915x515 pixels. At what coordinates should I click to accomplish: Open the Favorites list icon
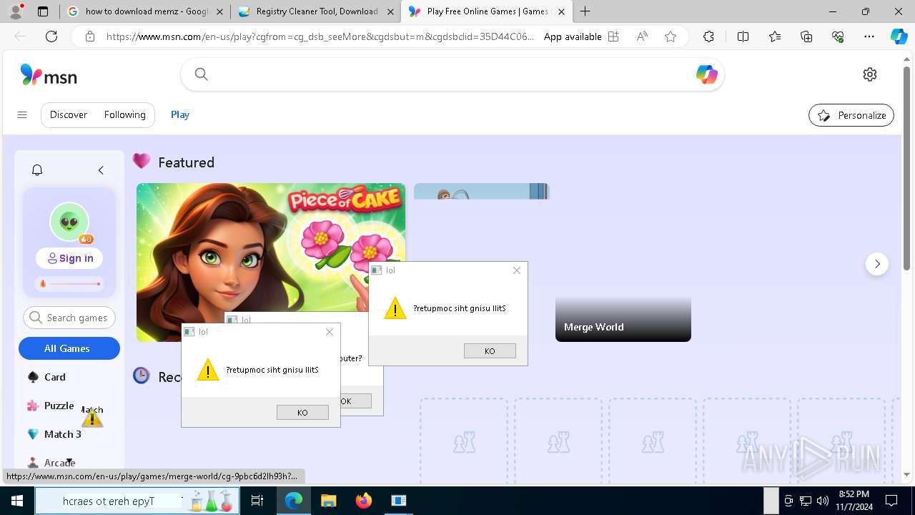[775, 36]
